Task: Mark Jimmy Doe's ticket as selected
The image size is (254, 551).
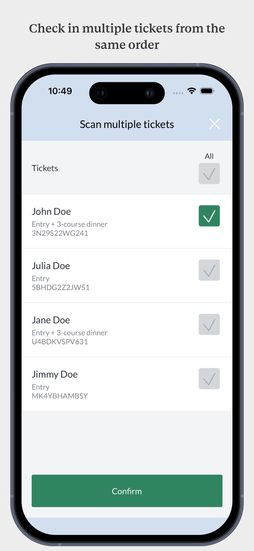Action: point(209,378)
